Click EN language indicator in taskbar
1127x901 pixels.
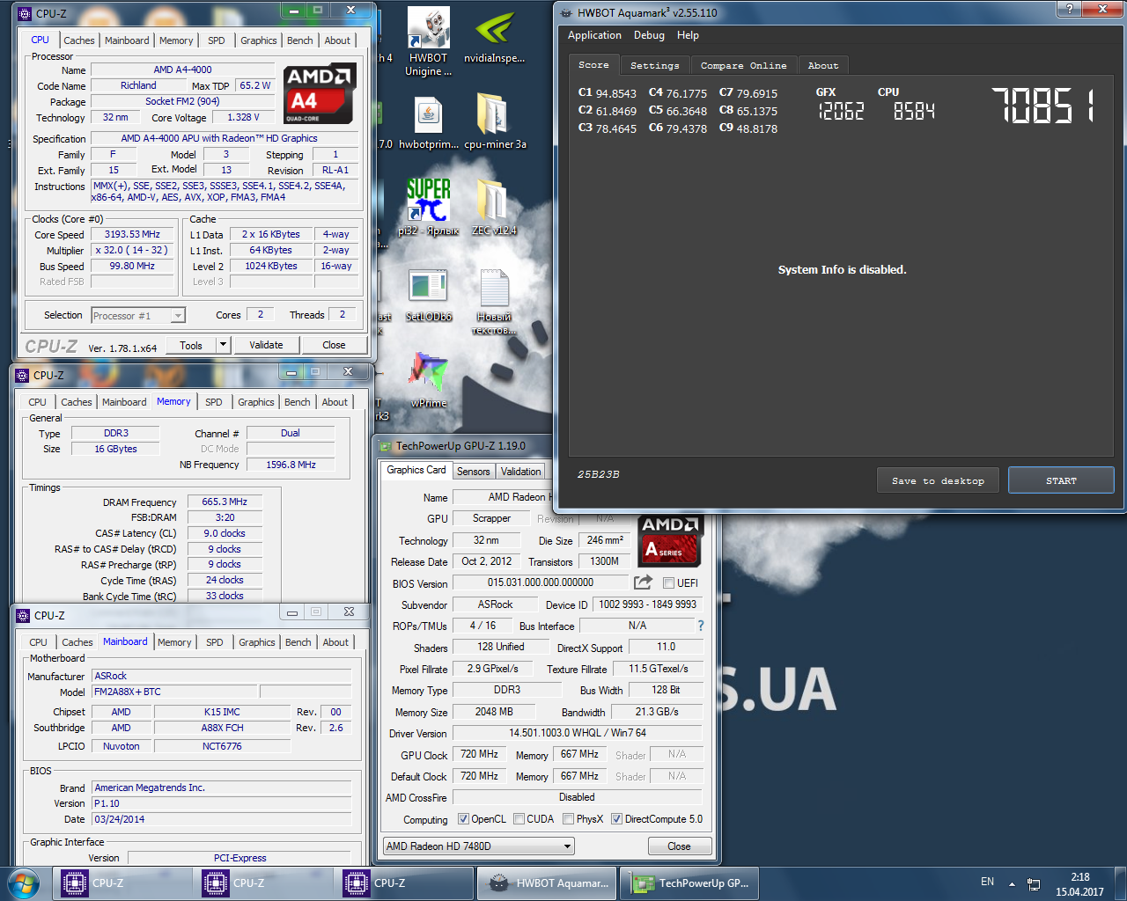coord(987,882)
